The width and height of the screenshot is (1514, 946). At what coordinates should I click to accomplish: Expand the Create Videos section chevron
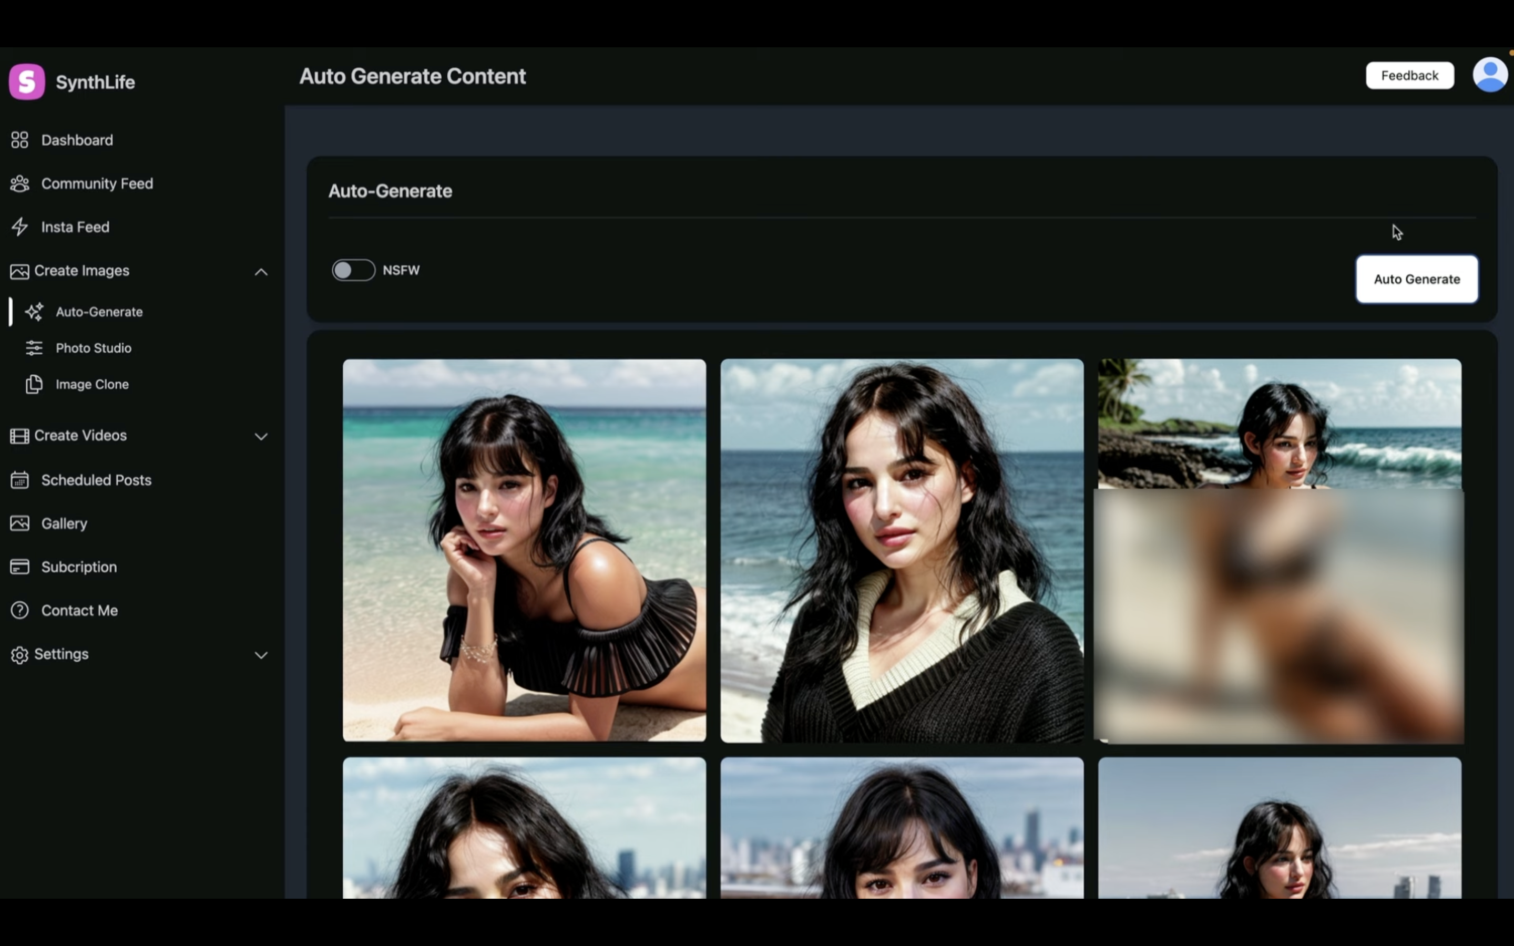pos(261,437)
